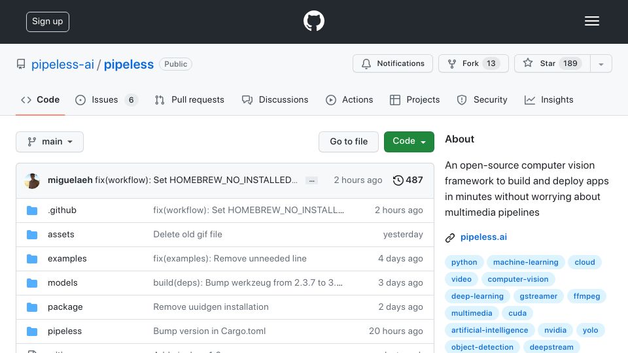Open 'build(deps): Bump werkzeug' commit message
Screen dimensions: 628x353
(248, 282)
